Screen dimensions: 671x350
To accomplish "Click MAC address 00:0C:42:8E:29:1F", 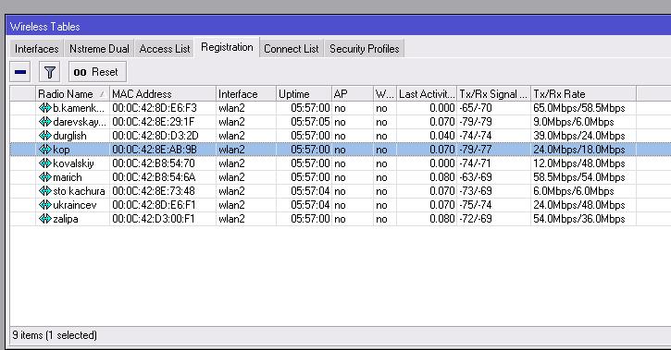I will pos(154,122).
